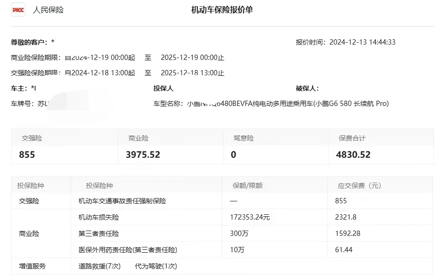Viewport: 442px width, 280px height.
Task: Click the 商业险 summary amount 3975.52
Action: coord(143,154)
